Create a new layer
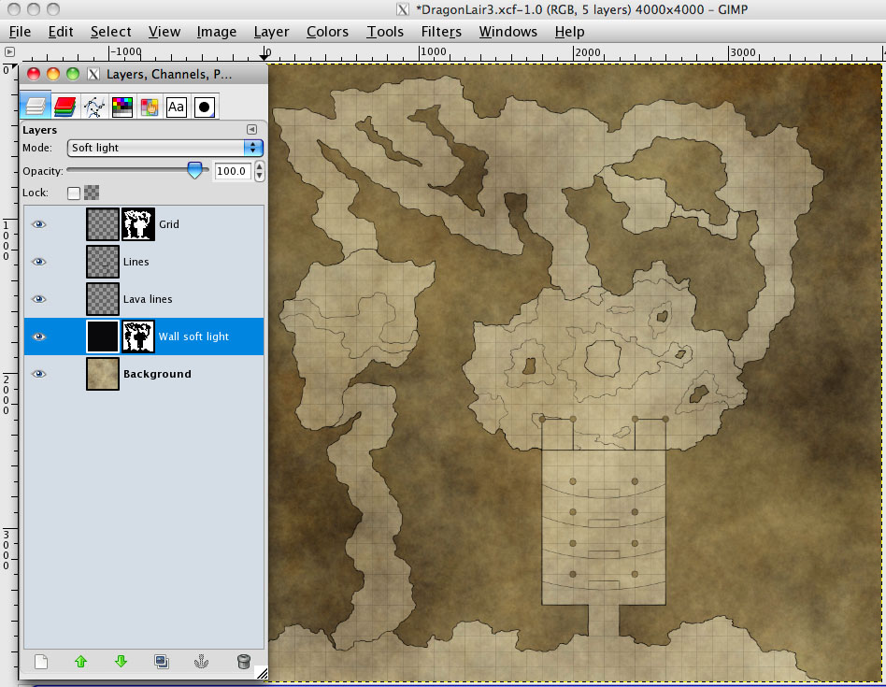This screenshot has width=886, height=687. click(41, 662)
